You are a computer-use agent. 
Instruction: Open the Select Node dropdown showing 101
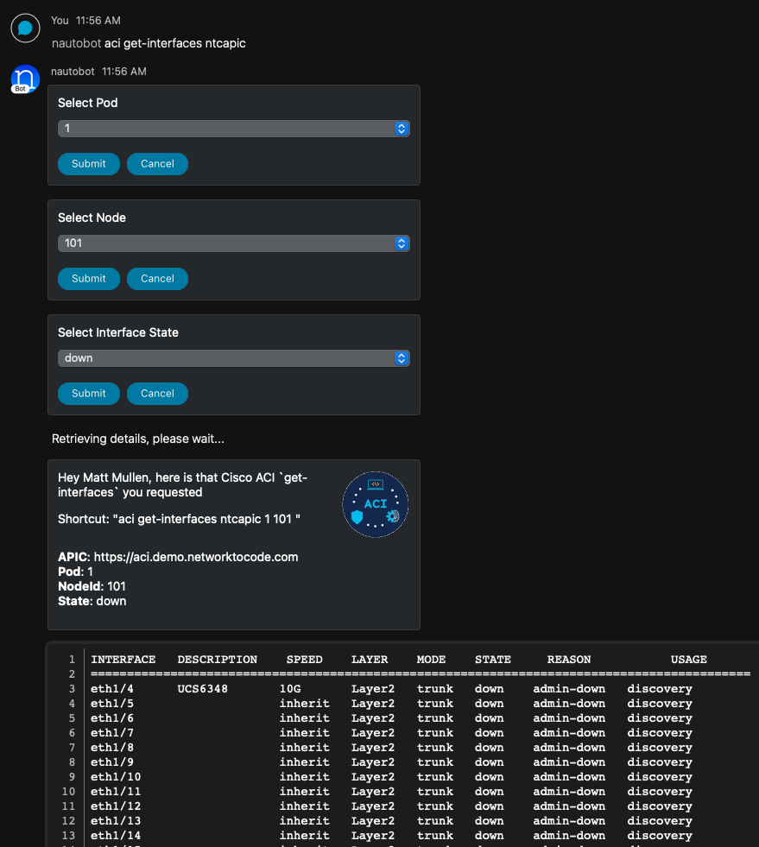pyautogui.click(x=233, y=243)
